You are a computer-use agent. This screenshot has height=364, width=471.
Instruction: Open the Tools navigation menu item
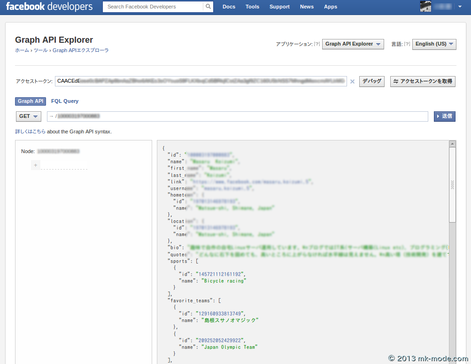[252, 7]
